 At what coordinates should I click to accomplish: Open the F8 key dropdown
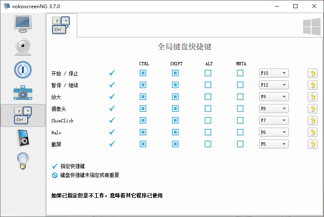274,108
